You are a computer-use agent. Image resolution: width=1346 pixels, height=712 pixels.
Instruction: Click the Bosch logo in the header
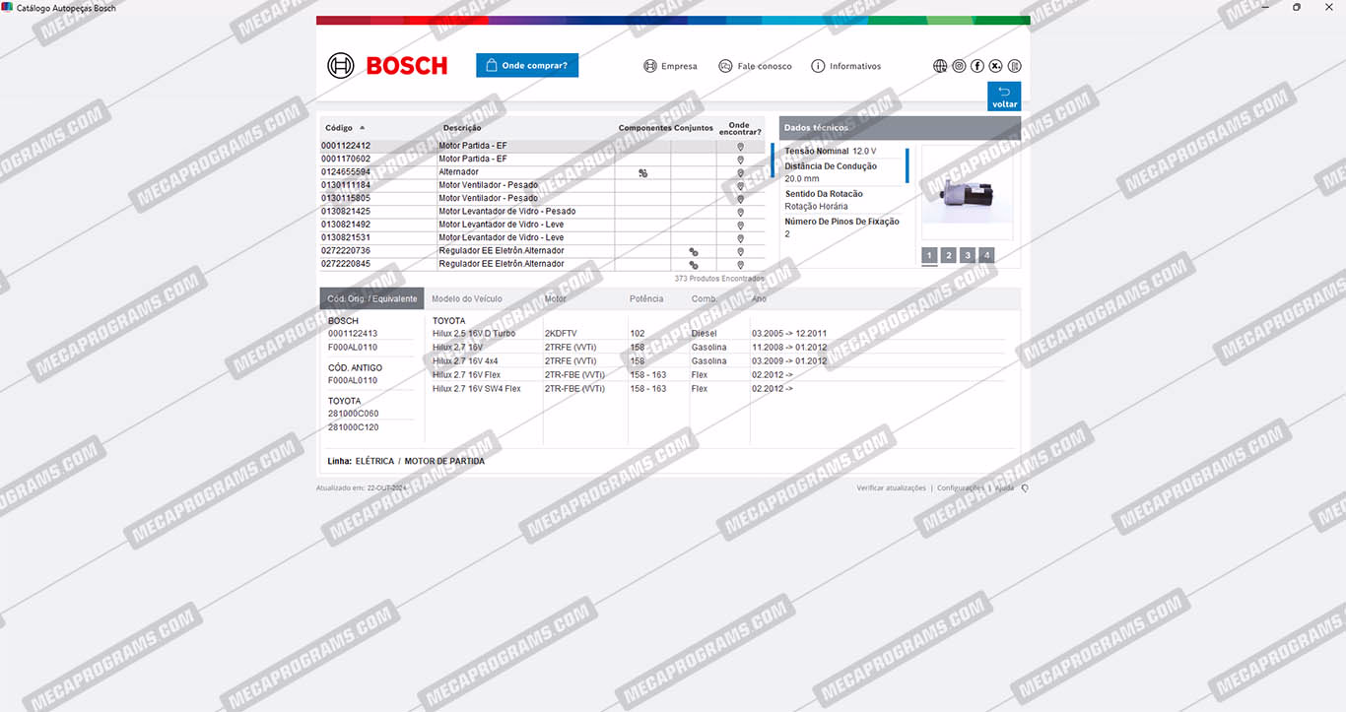tap(387, 66)
